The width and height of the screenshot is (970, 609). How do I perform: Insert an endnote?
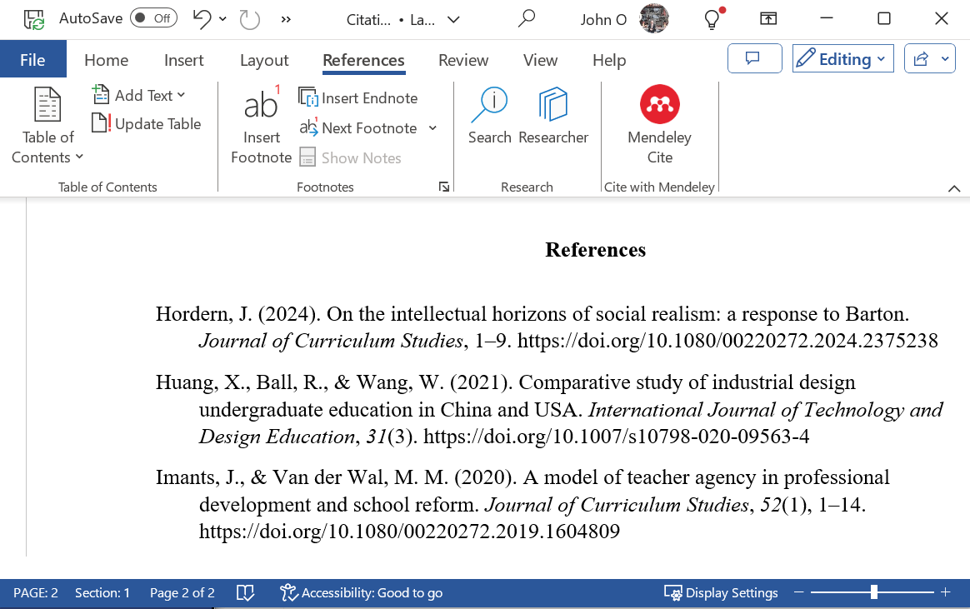point(357,97)
